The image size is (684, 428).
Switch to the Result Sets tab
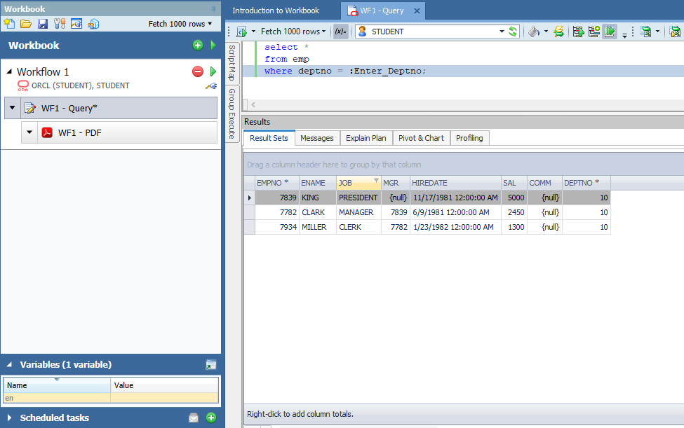[269, 138]
